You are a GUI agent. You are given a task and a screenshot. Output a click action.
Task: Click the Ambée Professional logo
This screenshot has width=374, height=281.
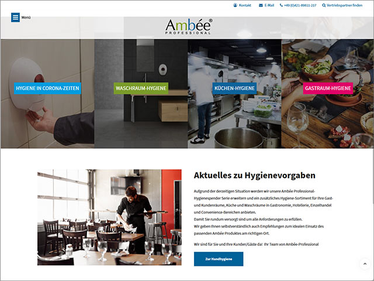189,26
